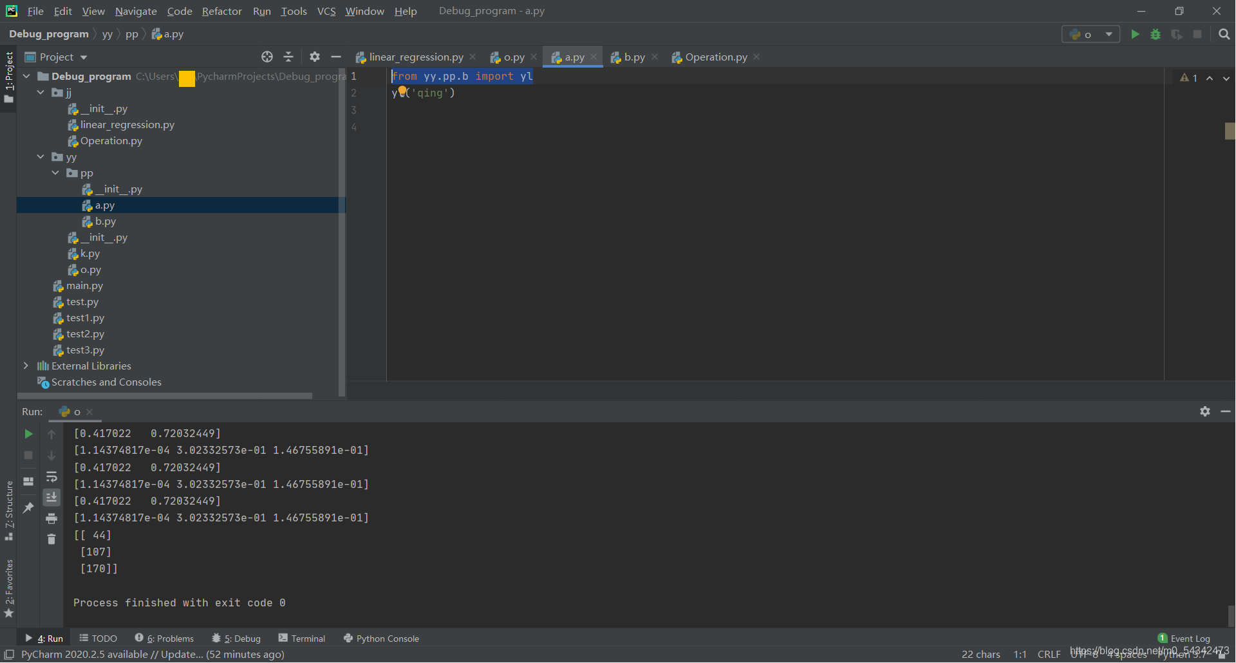Open the Navigate menu
Viewport: 1236px width, 663px height.
(136, 11)
